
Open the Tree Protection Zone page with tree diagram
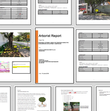point(33,99)
